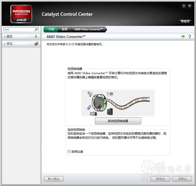Screen dimensions: 196x186
Task: Go to the 开始 breadcrumb tab
Action: pos(51,29)
